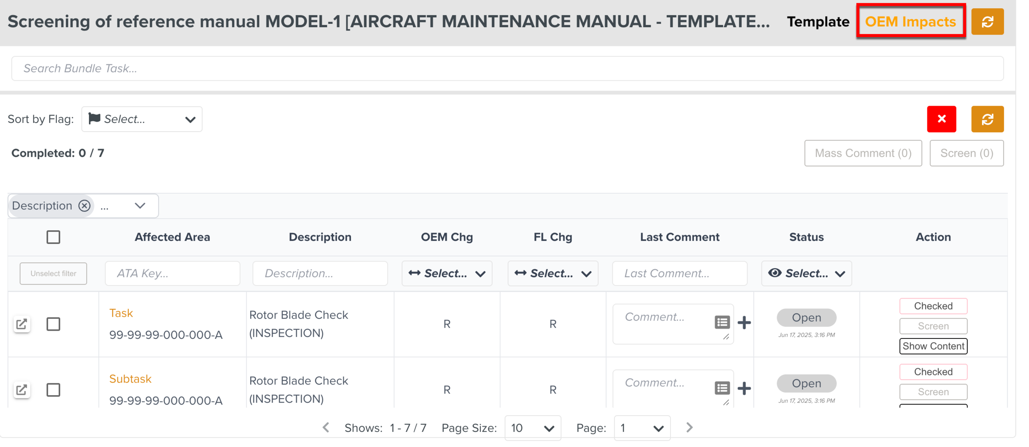Toggle the select-all header checkbox
The image size is (1029, 447).
coord(53,237)
